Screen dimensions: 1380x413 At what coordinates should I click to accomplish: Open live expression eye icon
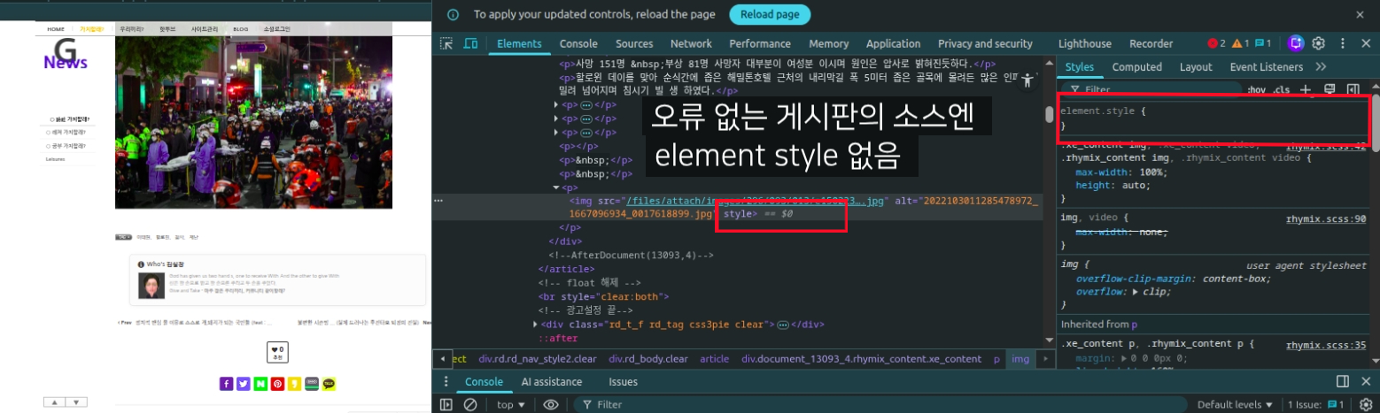pos(551,404)
